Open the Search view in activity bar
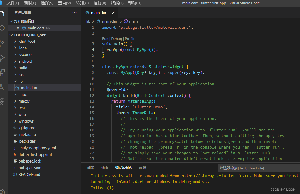This screenshot has height=194, width=300. 2,28
